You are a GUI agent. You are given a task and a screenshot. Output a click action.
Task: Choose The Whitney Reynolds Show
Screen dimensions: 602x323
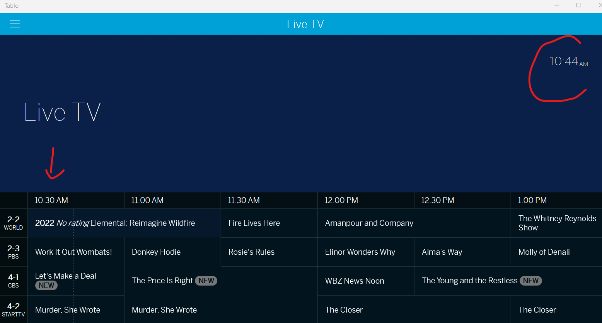coord(556,223)
